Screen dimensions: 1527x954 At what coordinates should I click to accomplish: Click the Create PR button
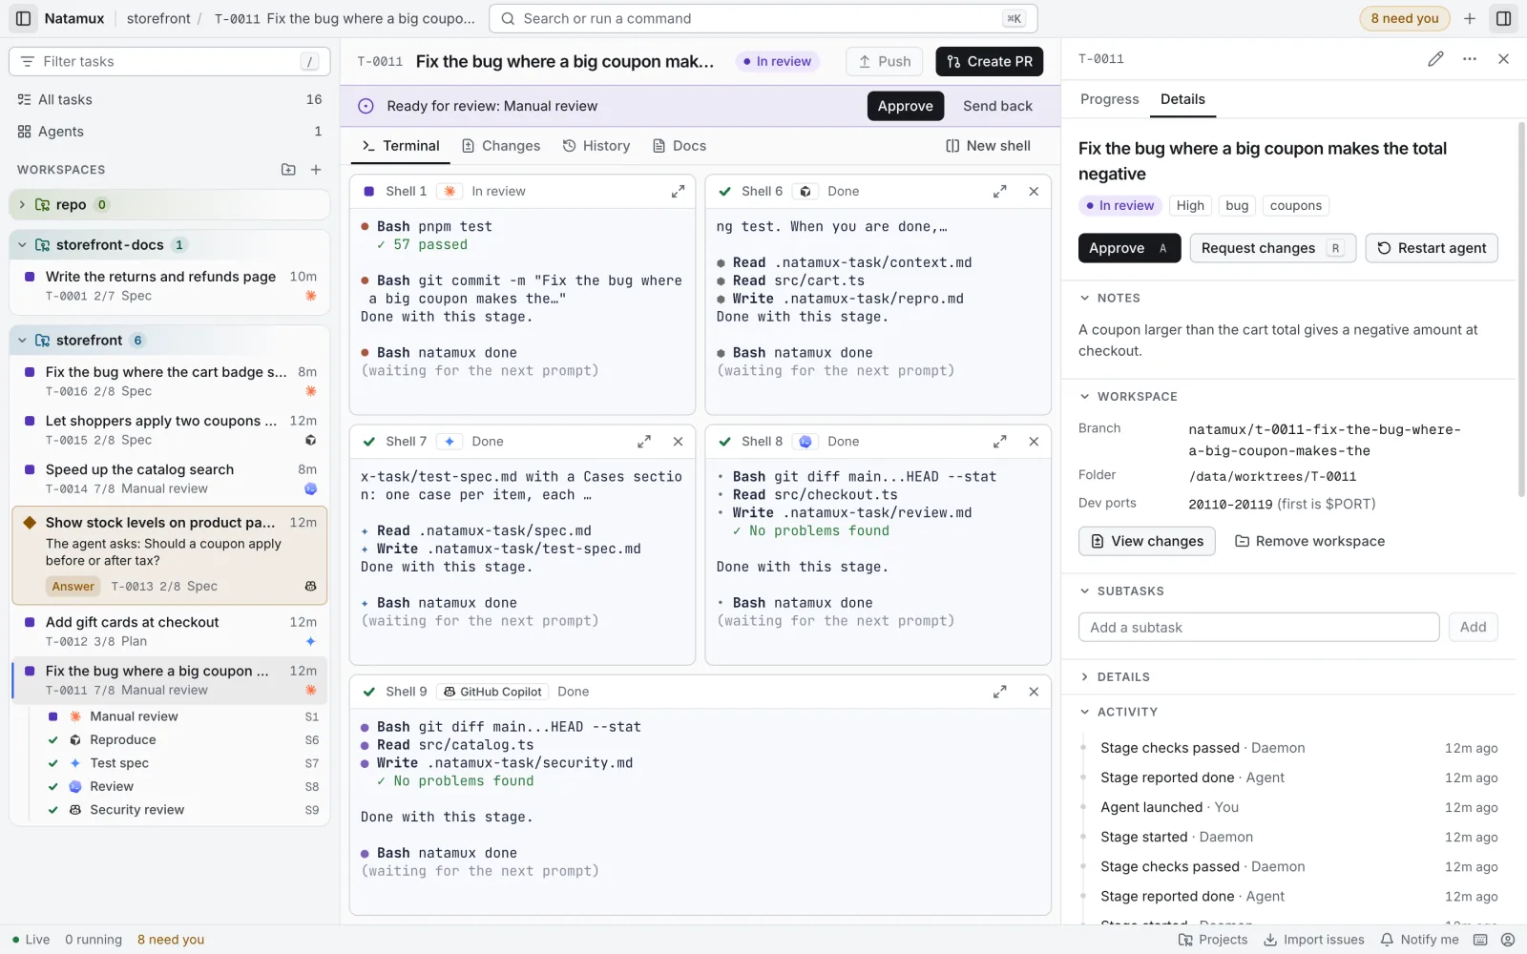click(990, 61)
